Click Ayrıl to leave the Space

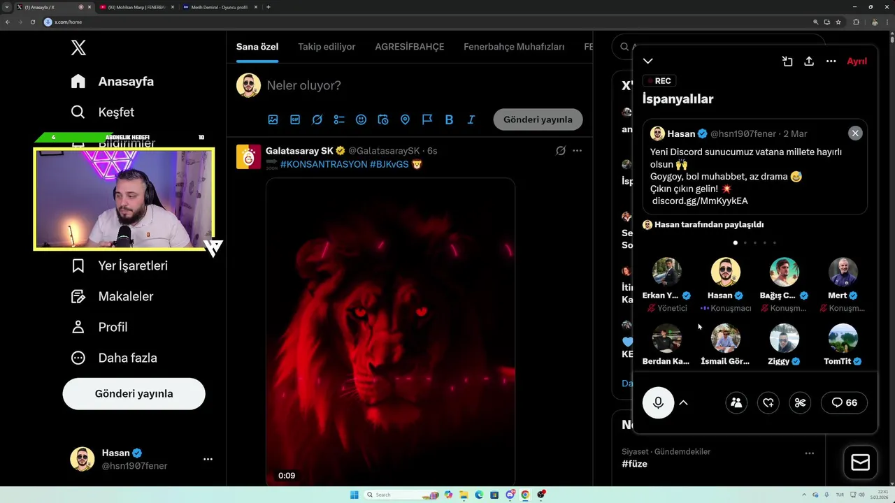(857, 61)
